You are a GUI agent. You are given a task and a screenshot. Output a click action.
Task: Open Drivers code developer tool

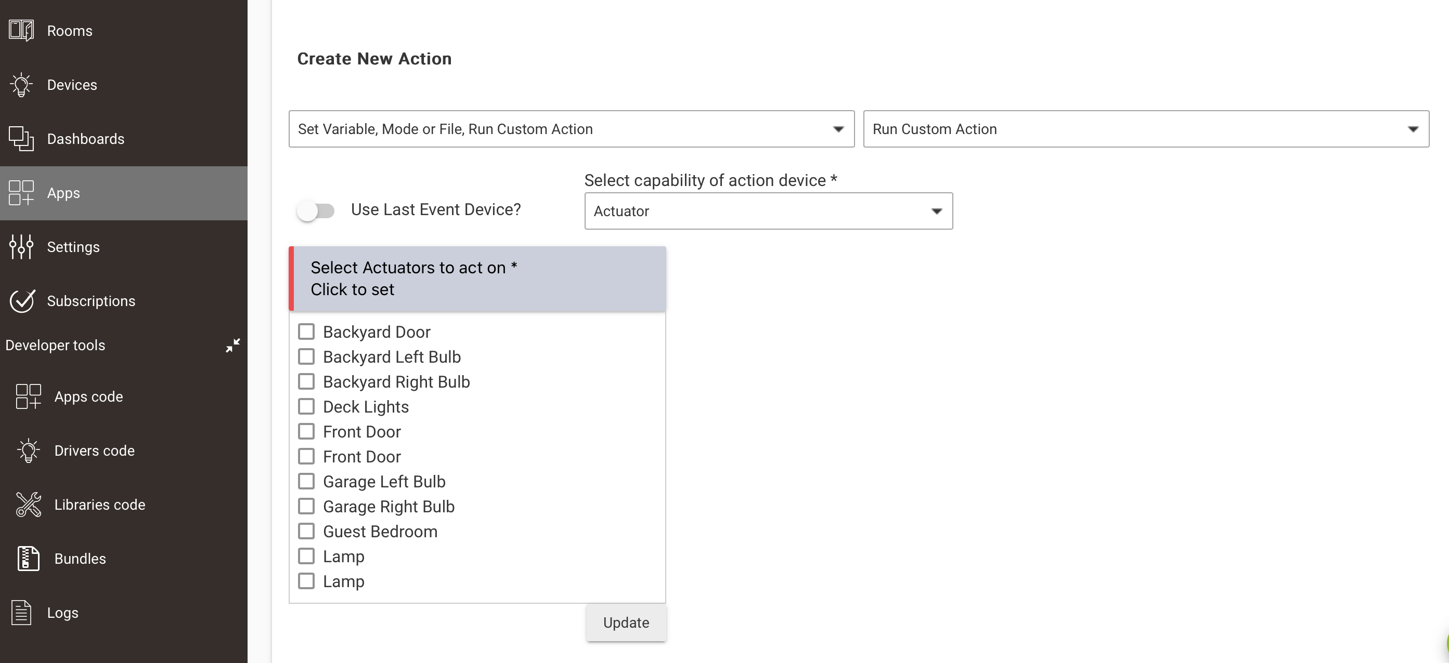pyautogui.click(x=124, y=450)
